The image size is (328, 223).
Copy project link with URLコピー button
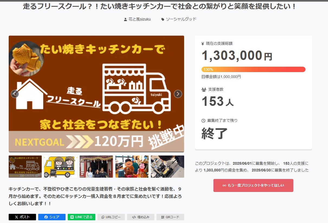click(x=111, y=217)
